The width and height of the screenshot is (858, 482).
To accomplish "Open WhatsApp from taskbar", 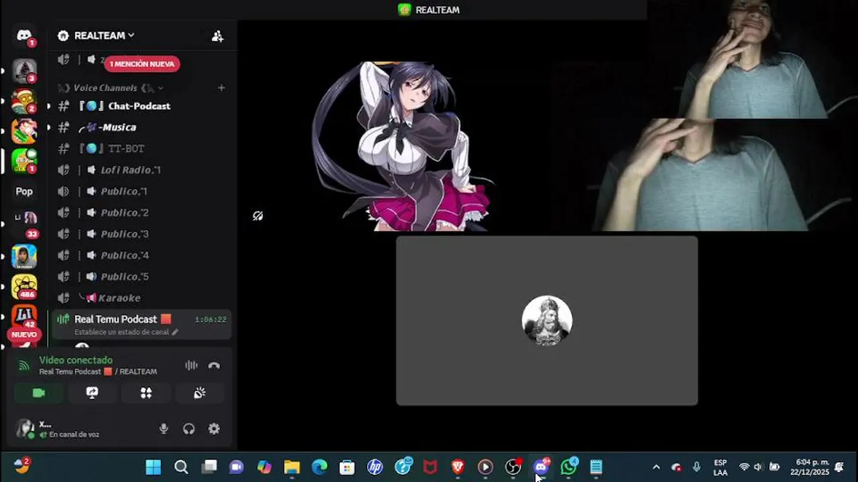I will [569, 467].
